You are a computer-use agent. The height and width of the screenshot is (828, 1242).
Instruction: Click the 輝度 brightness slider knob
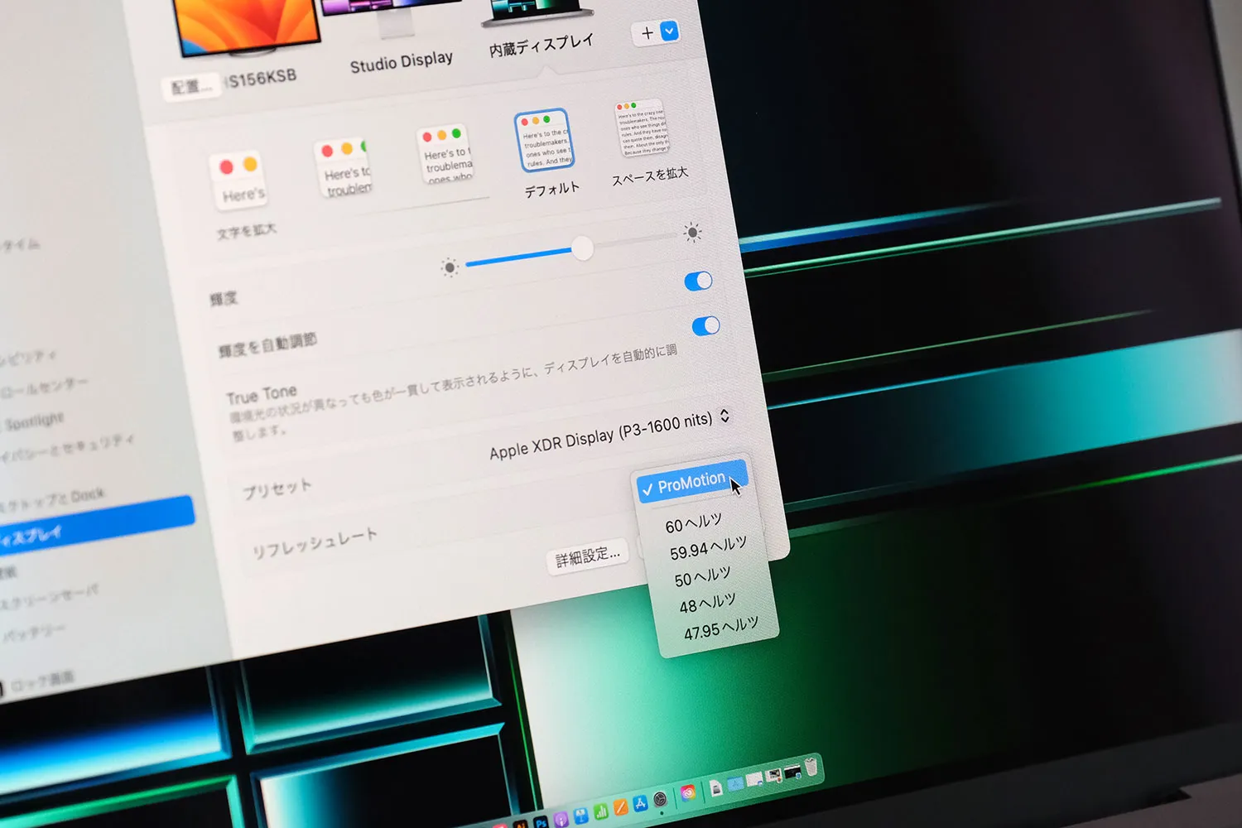[x=582, y=248]
